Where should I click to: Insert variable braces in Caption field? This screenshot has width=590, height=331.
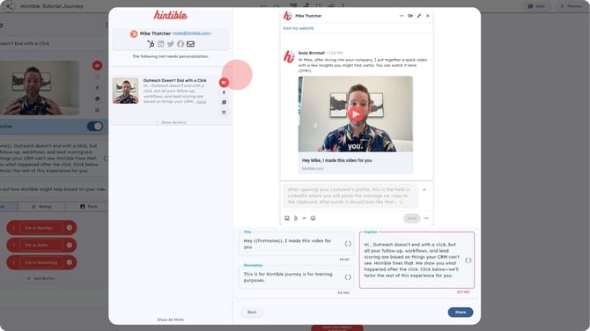tap(468, 260)
